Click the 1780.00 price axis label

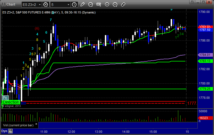(x=204, y=83)
